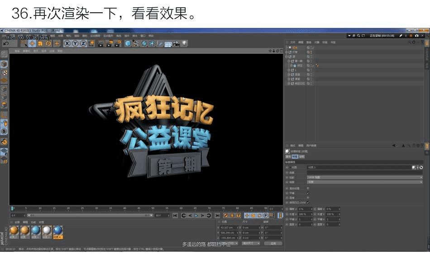Toggle visibility dots of the light object
Image resolution: width=430 pixels, height=264 pixels.
click(x=311, y=47)
